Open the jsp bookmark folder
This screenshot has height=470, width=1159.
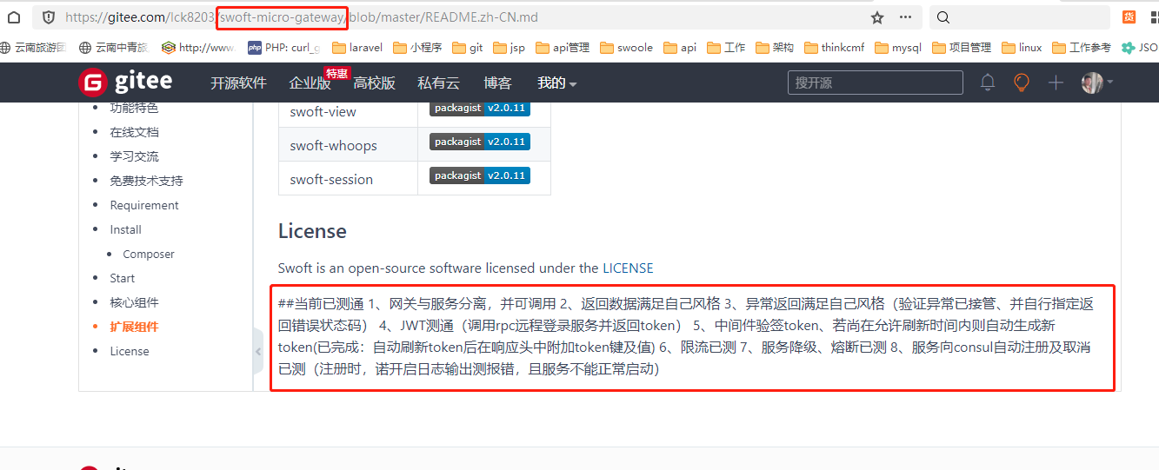510,48
